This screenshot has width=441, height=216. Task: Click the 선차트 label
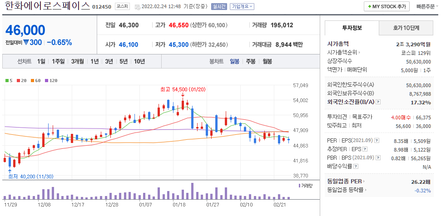coord(25,61)
